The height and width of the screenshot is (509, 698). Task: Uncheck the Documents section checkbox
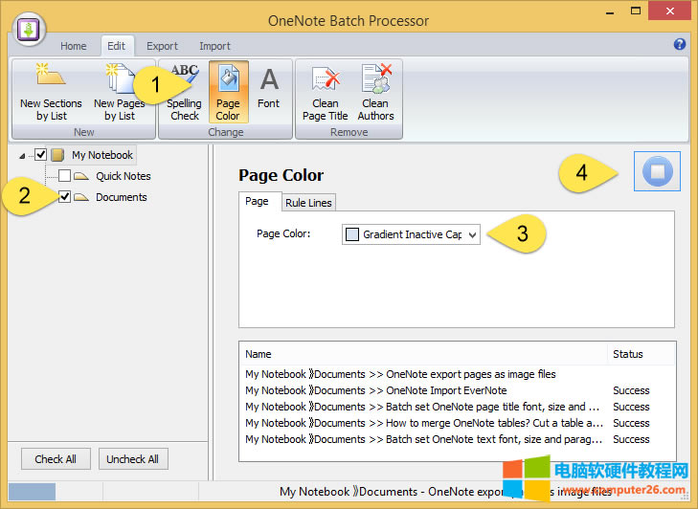coord(64,197)
